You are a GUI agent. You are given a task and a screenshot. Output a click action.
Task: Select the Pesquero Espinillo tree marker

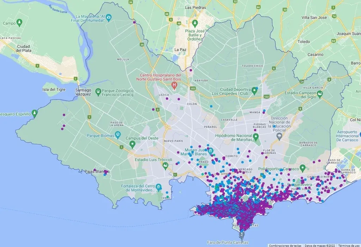click(x=35, y=113)
